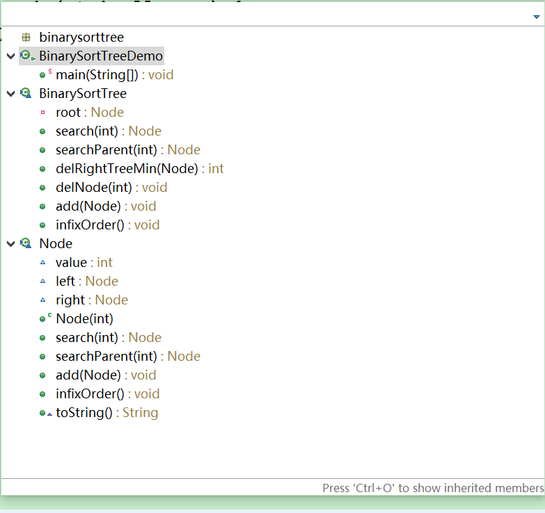Click the static main method icon
Image resolution: width=545 pixels, height=513 pixels.
click(45, 74)
